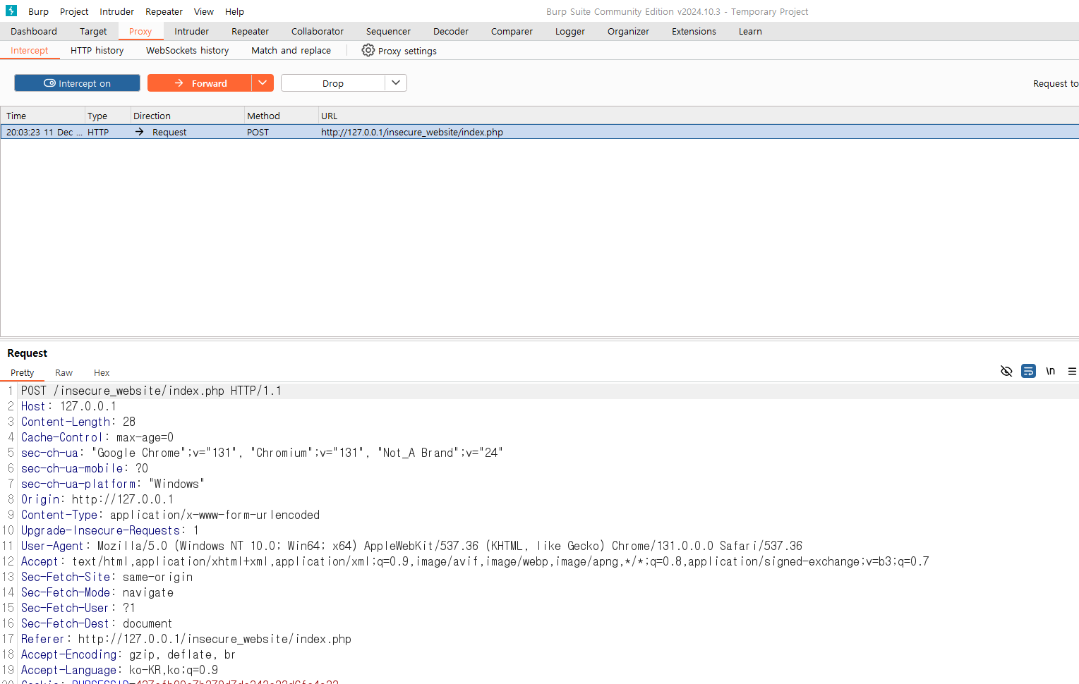The width and height of the screenshot is (1079, 684).
Task: Switch to the Repeater tool tab
Action: [x=250, y=31]
